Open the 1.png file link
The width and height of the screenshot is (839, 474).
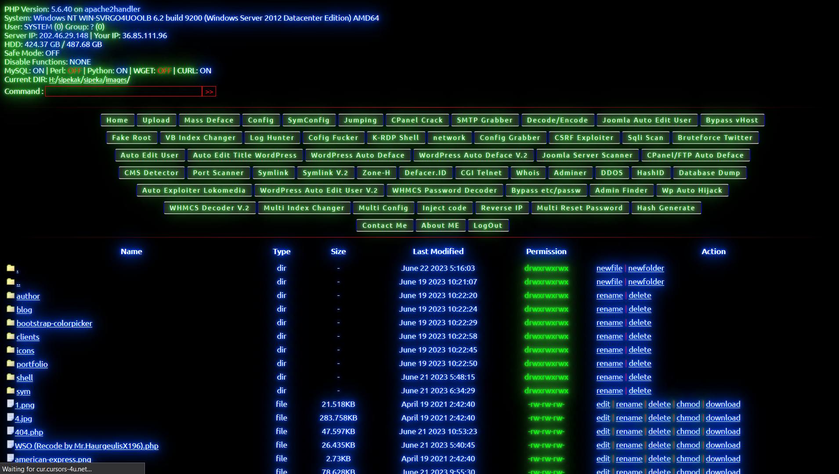click(25, 405)
